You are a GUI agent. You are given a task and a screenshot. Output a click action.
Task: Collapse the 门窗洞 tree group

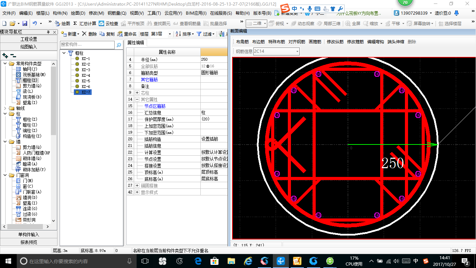pyautogui.click(x=5, y=175)
